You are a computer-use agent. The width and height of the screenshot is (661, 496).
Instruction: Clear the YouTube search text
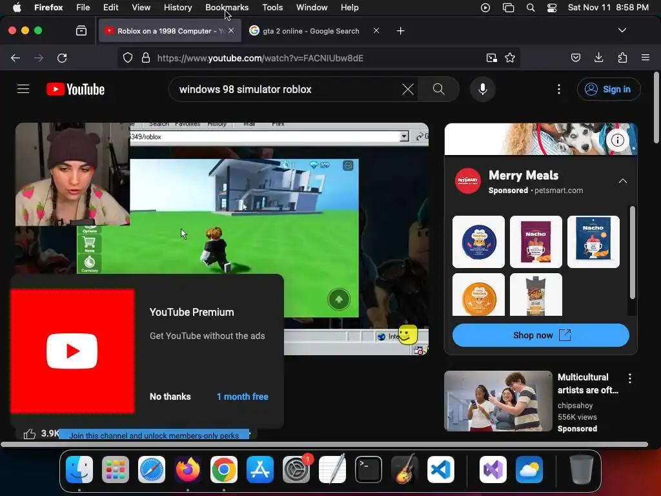tap(408, 89)
